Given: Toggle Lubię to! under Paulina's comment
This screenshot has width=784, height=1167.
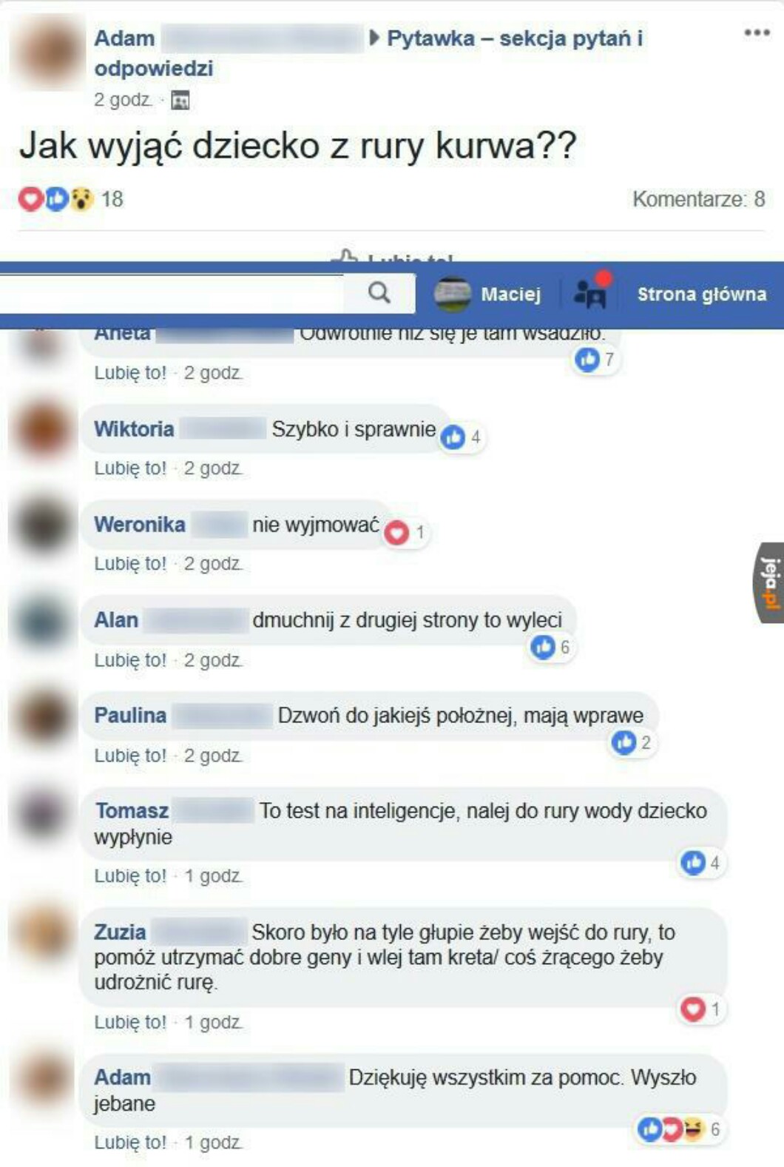Looking at the screenshot, I should [x=130, y=756].
